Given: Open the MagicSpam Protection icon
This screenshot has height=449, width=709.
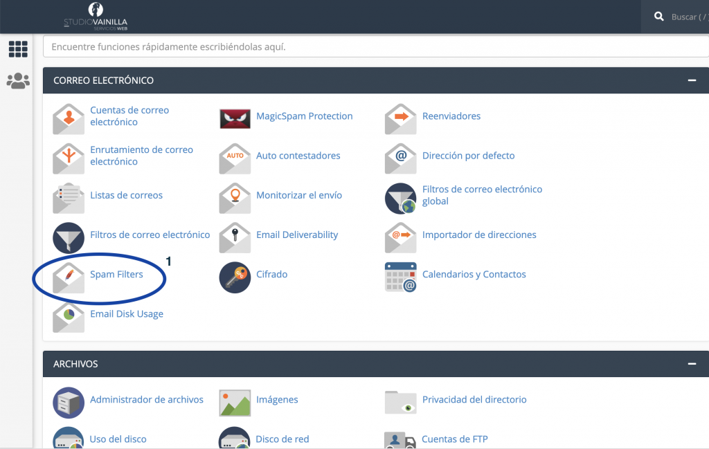Looking at the screenshot, I should (x=235, y=118).
